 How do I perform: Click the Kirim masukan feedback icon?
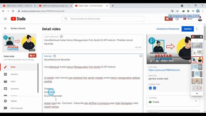point(5,108)
